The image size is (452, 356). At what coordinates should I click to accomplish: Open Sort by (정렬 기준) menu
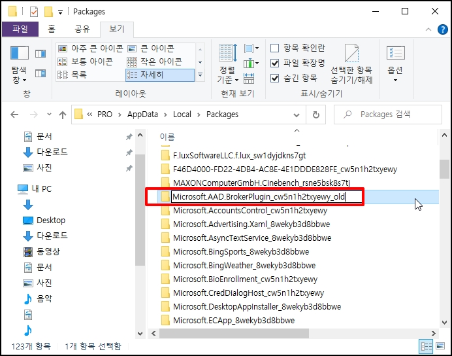(228, 64)
